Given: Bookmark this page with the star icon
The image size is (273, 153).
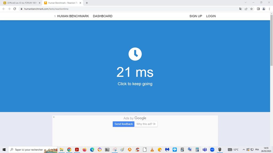Looking at the screenshot, I should click(251, 9).
